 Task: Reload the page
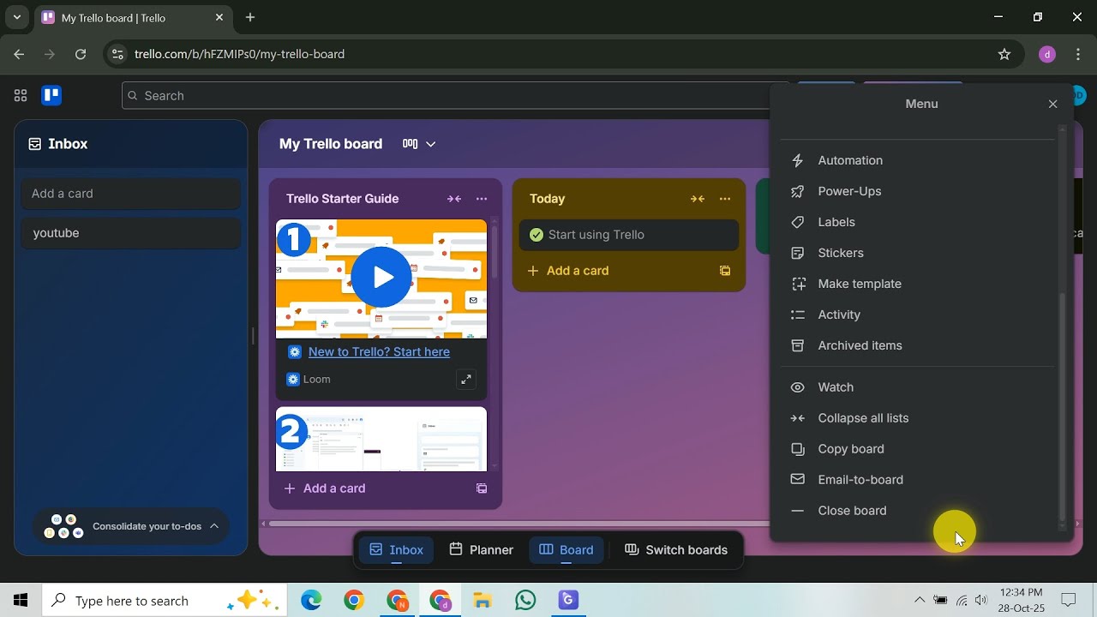click(81, 54)
